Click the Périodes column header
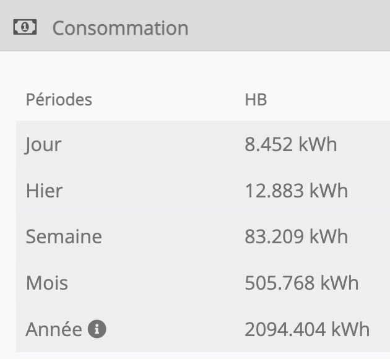 tap(59, 100)
